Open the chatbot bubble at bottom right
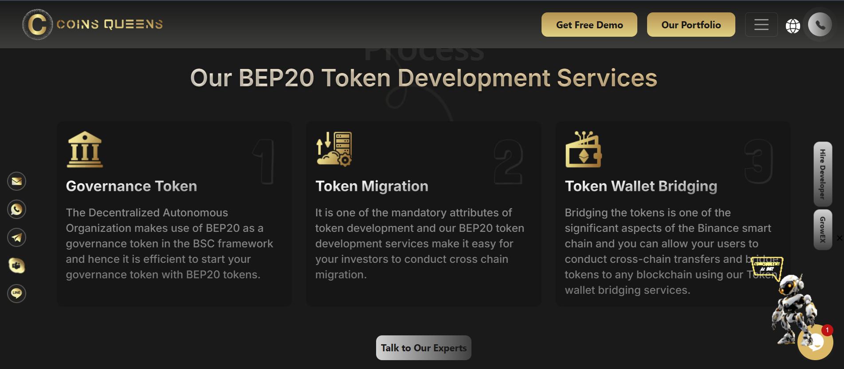 click(x=816, y=342)
